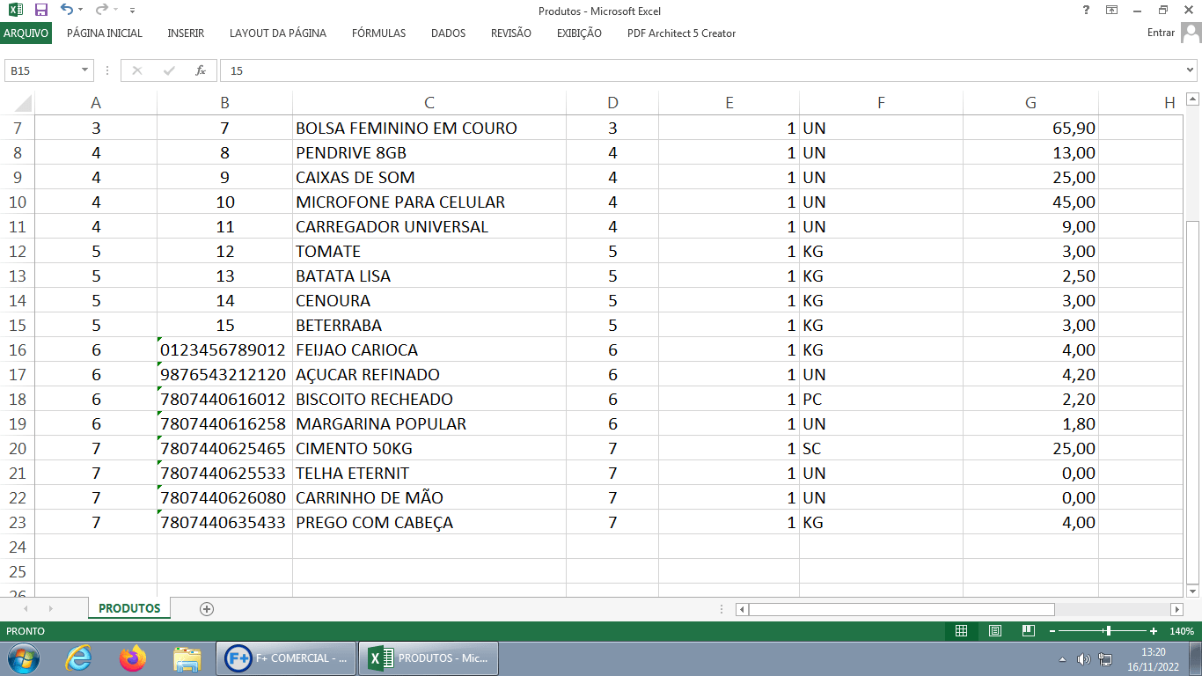Viewport: 1202px width, 676px height.
Task: Click the formula bar Cancel X icon
Action: click(x=137, y=70)
